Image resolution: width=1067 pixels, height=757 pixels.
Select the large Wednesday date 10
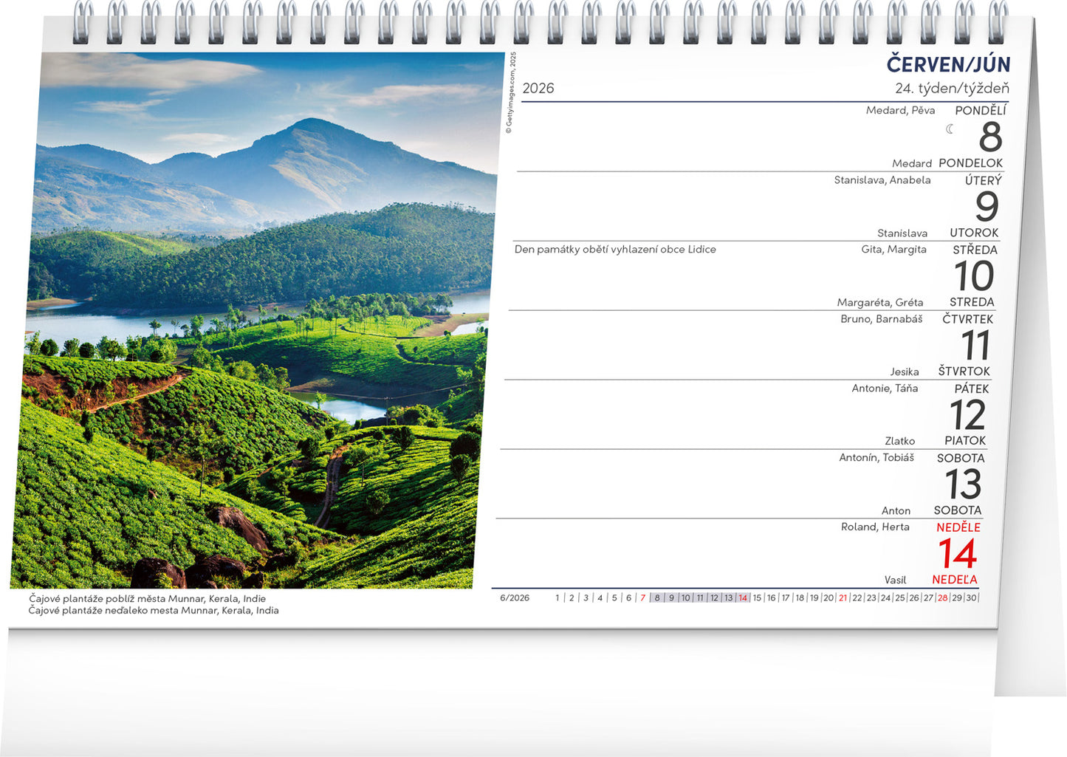[x=974, y=276]
